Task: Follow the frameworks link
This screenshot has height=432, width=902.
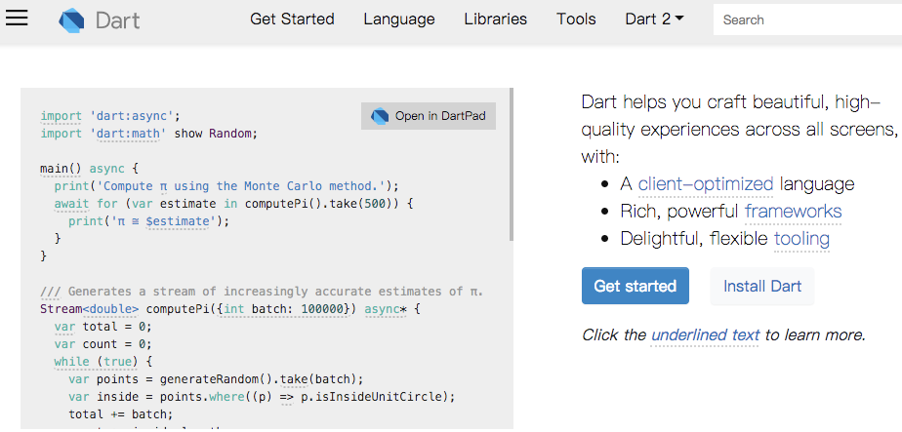Action: 793,211
